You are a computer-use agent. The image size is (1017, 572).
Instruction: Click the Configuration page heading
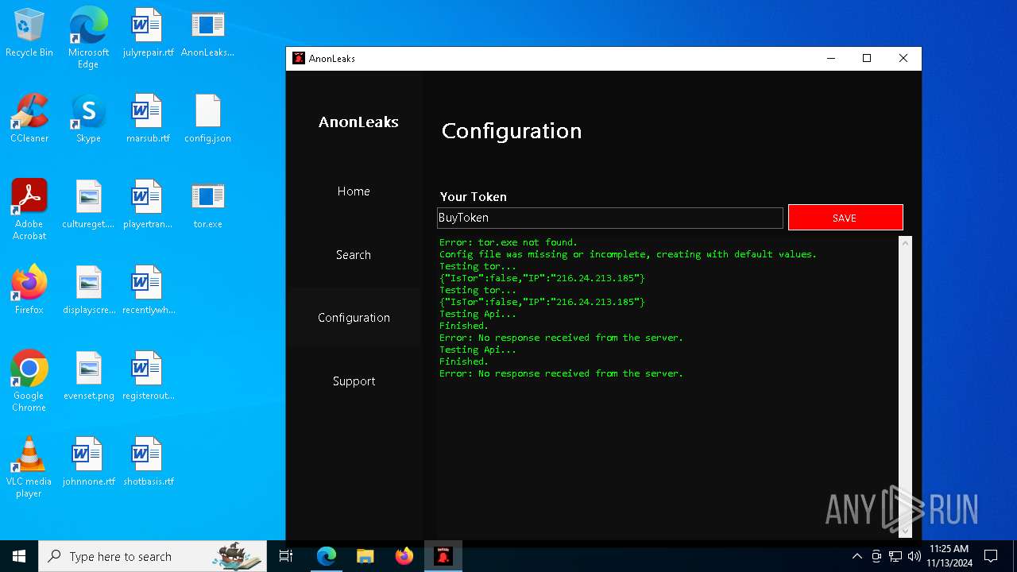point(512,131)
